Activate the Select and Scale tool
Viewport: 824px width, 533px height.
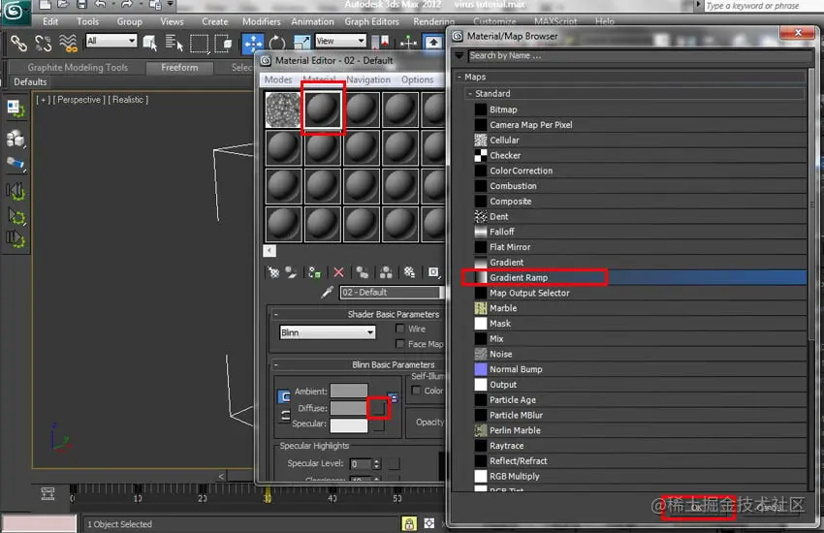coord(301,43)
